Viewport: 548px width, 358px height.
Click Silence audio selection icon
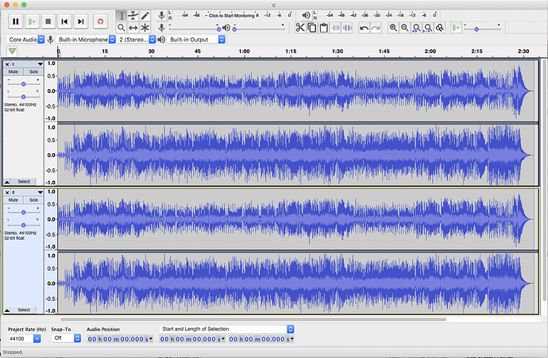click(347, 28)
